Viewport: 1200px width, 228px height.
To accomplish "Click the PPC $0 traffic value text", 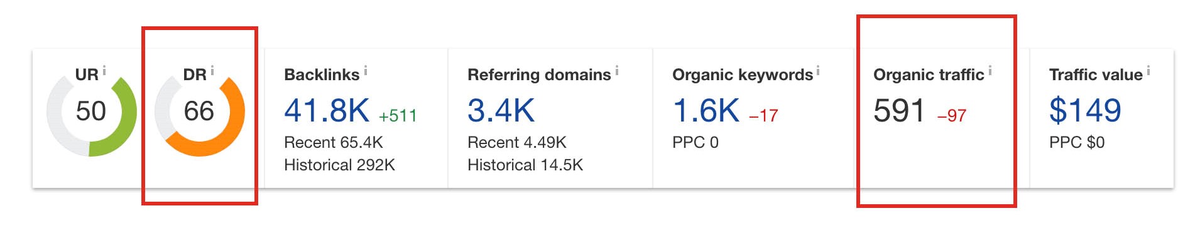I will pos(1077,142).
